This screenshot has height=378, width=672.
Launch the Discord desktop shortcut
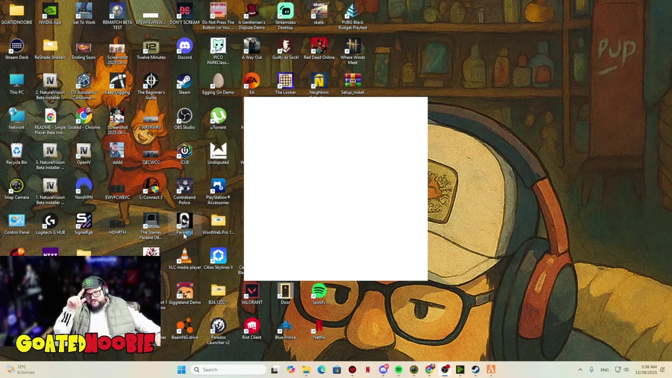184,49
